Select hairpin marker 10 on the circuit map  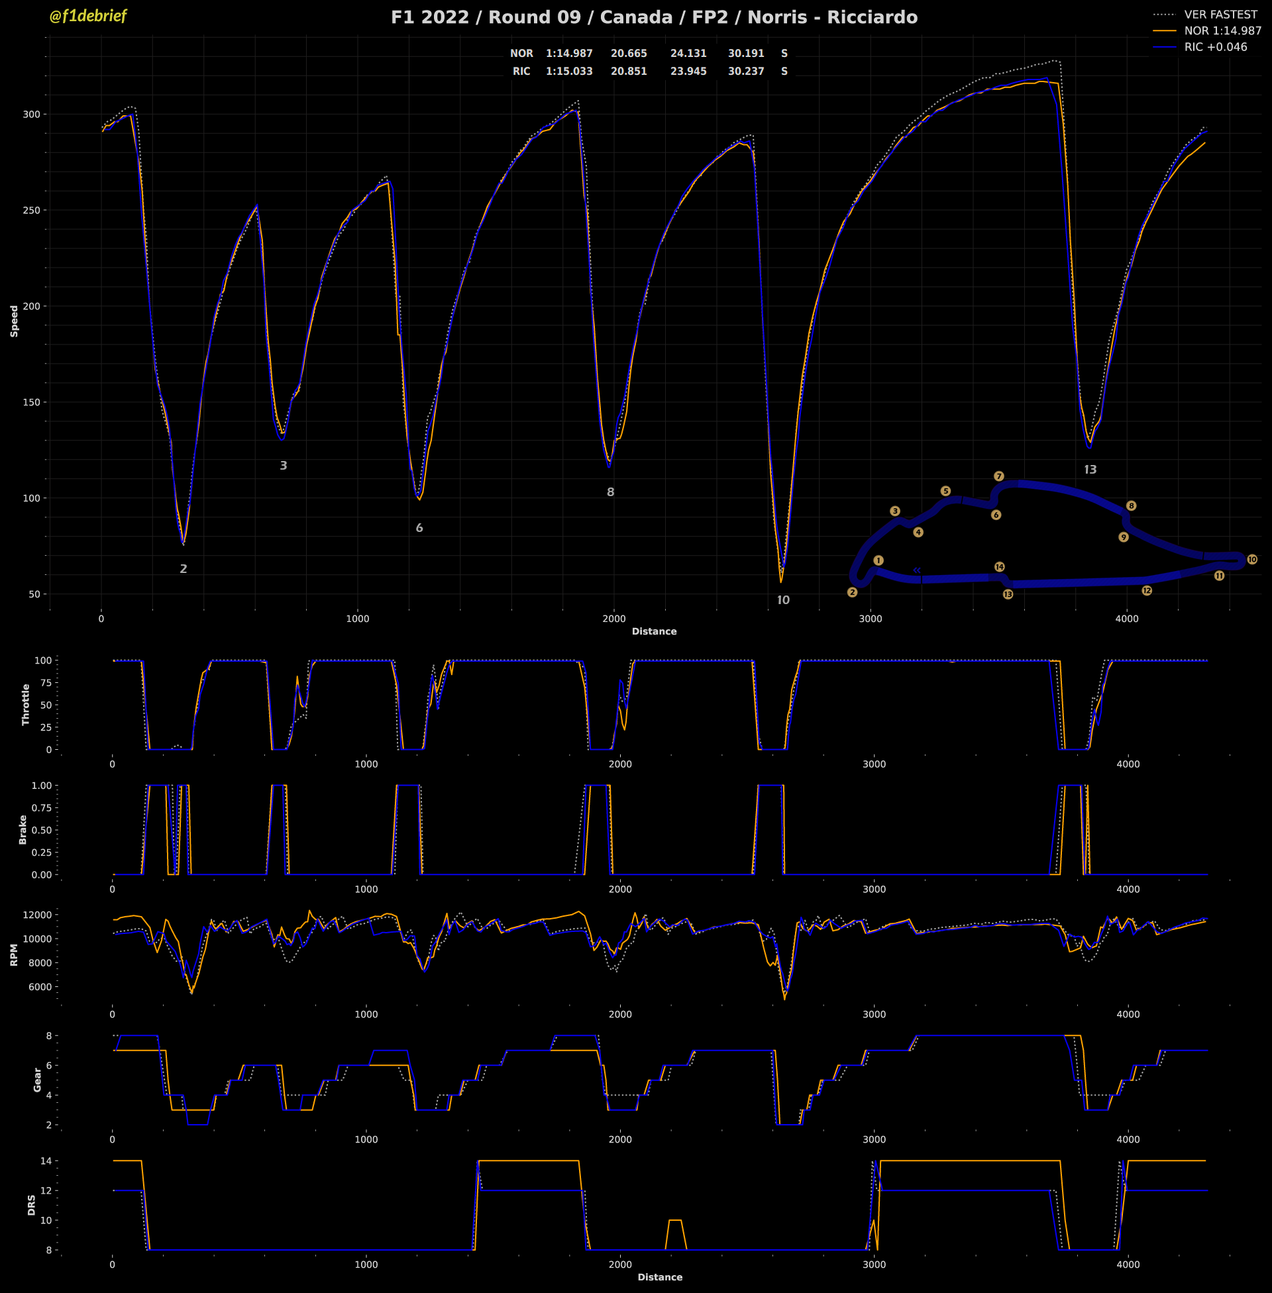(1252, 560)
